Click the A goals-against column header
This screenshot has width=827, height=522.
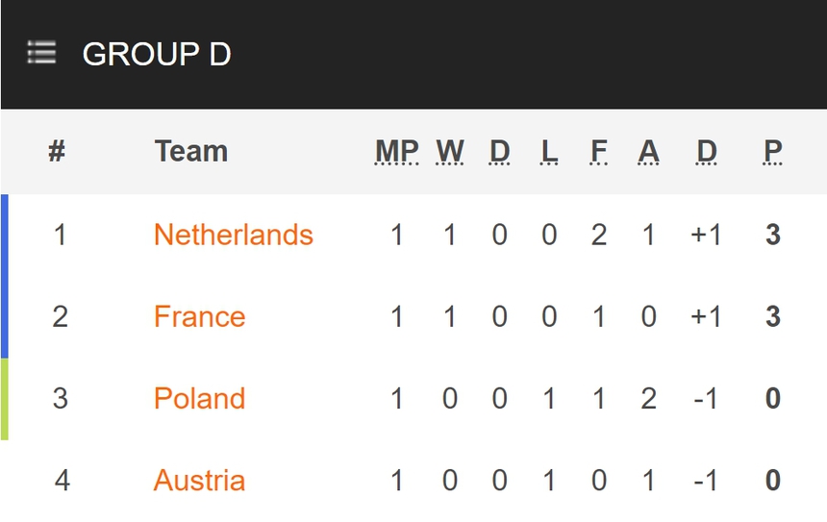[648, 151]
